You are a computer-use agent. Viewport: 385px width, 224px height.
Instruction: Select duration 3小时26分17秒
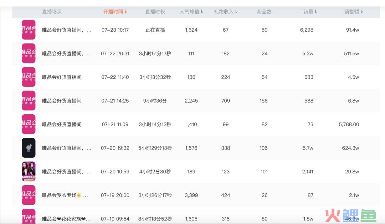pos(155,195)
